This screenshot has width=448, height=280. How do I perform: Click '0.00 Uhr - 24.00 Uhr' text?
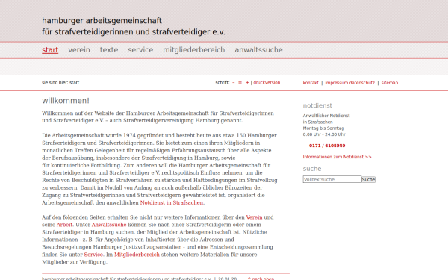click(324, 134)
